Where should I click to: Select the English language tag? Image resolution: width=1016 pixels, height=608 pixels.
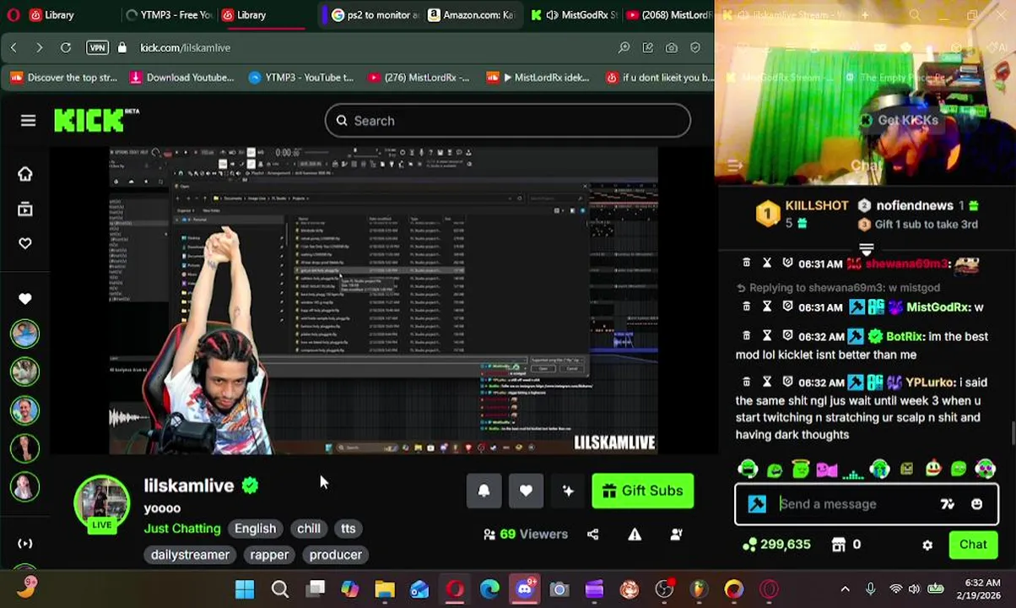tap(255, 529)
